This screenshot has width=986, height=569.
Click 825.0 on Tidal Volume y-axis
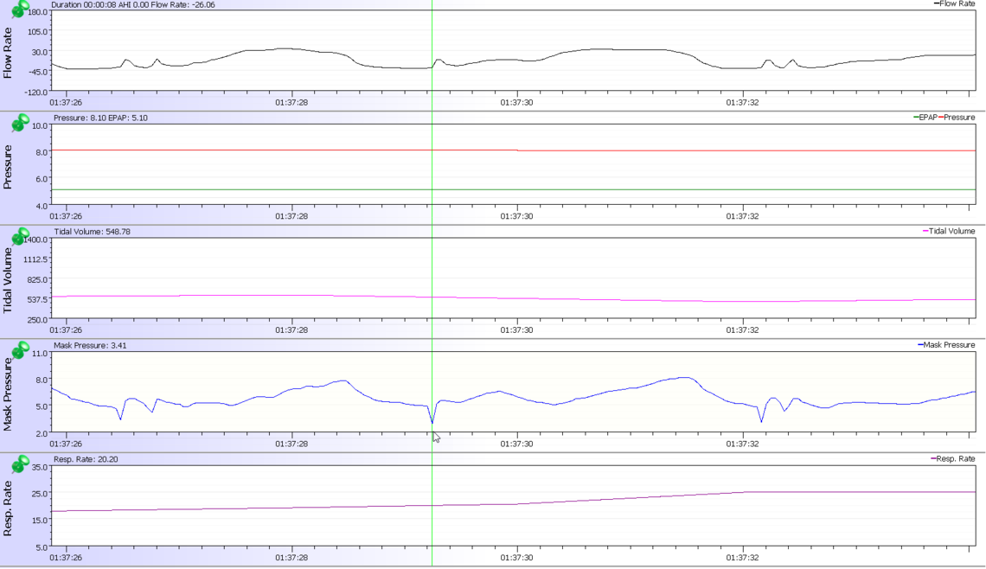(x=38, y=280)
